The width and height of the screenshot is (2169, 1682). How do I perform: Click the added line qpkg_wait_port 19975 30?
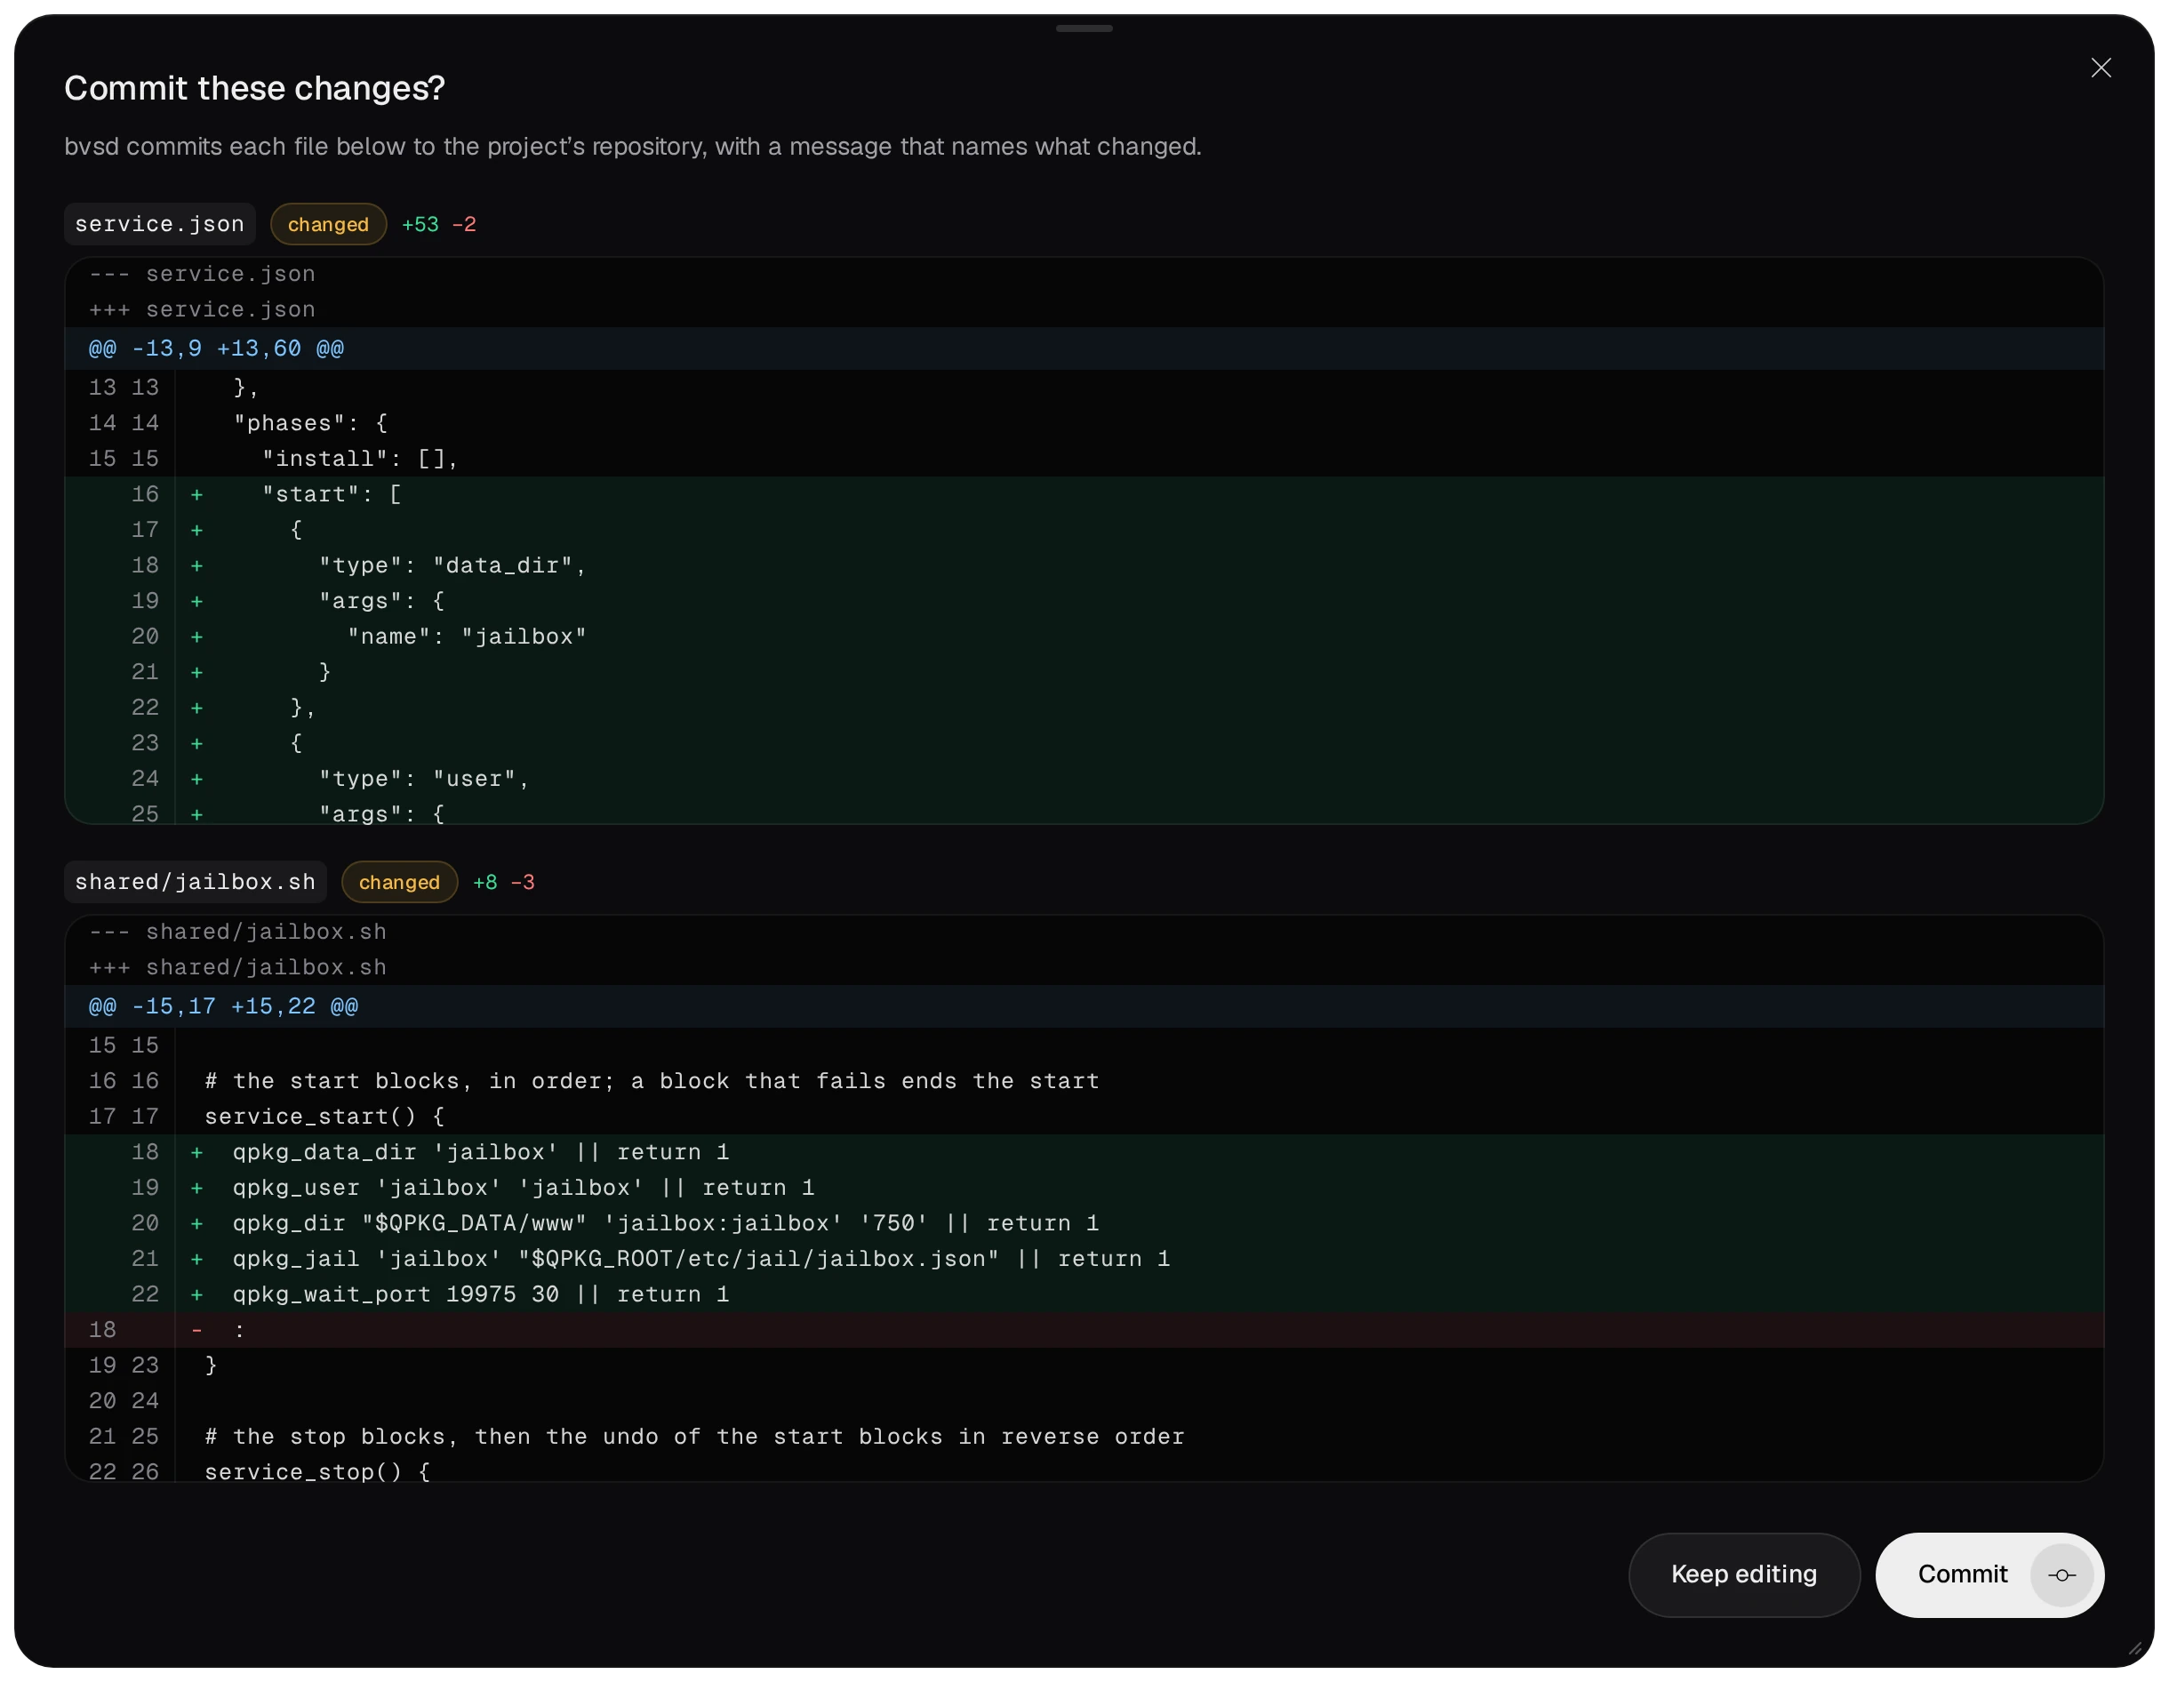click(1084, 1294)
